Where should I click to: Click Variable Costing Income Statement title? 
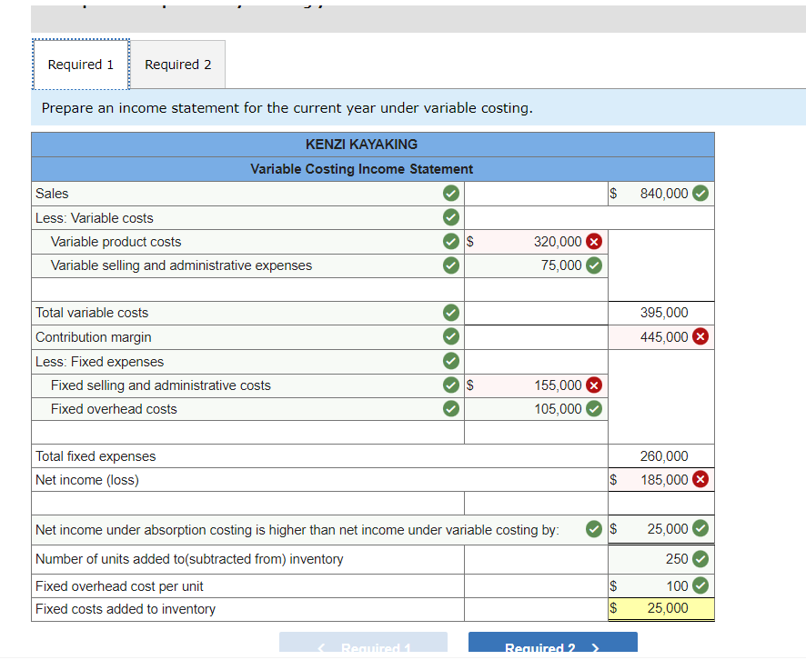click(x=361, y=169)
